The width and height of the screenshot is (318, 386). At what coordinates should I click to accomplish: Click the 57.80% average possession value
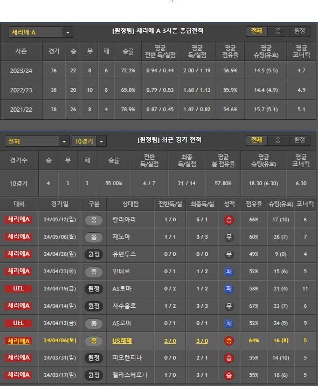pyautogui.click(x=223, y=184)
